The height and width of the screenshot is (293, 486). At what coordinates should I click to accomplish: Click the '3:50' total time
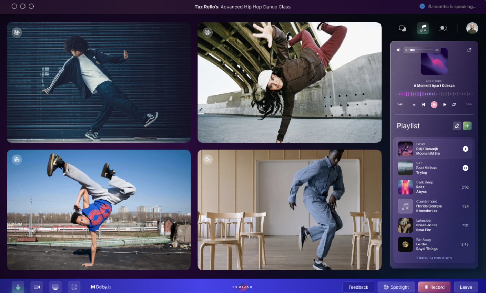pyautogui.click(x=468, y=104)
